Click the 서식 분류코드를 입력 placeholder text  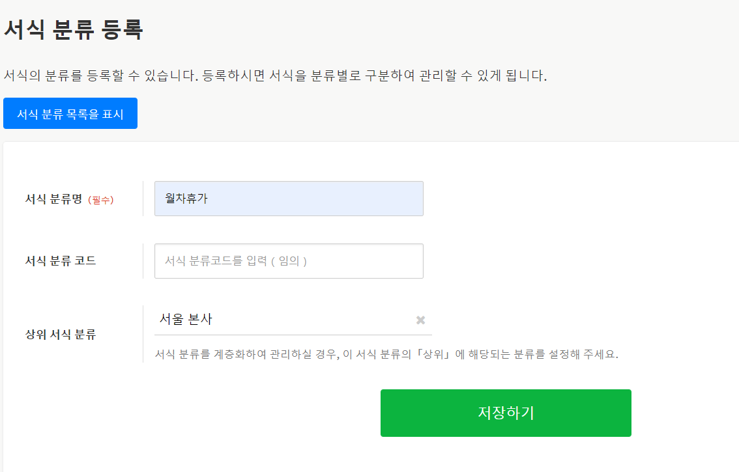click(235, 261)
